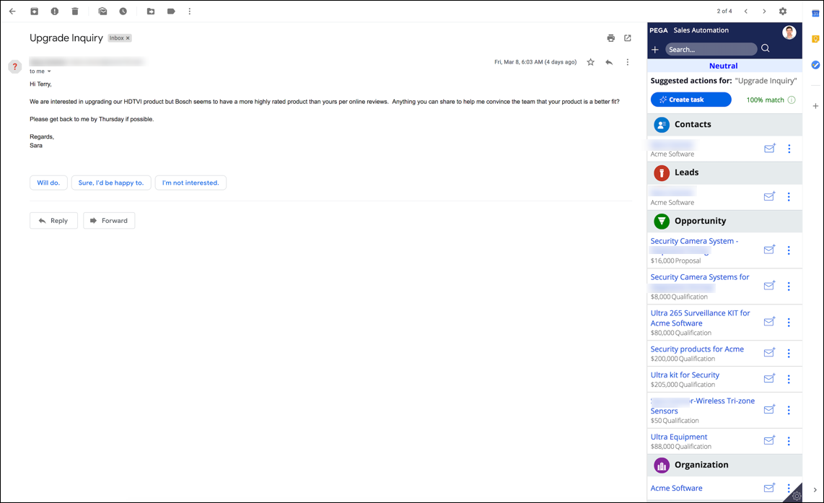824x503 pixels.
Task: Click the archive icon in the email toolbar
Action: [34, 12]
